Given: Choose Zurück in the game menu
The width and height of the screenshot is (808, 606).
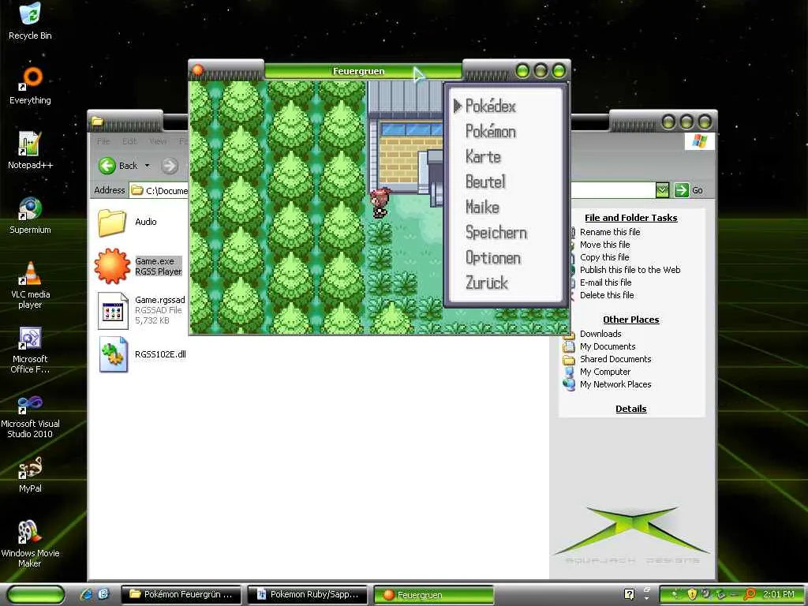Looking at the screenshot, I should point(487,283).
